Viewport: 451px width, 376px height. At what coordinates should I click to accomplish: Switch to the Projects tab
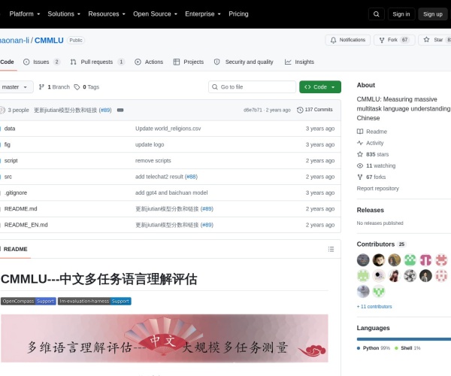coord(189,62)
